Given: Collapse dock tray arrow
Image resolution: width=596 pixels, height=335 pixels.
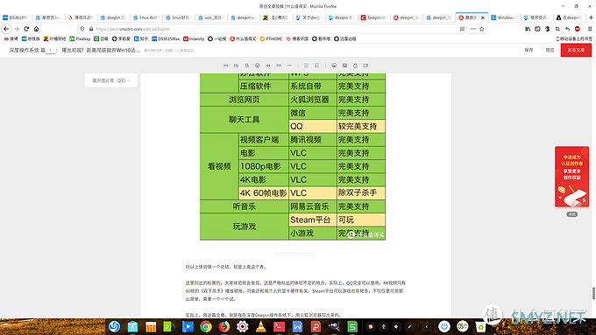Looking at the screenshot, I should coord(427,326).
